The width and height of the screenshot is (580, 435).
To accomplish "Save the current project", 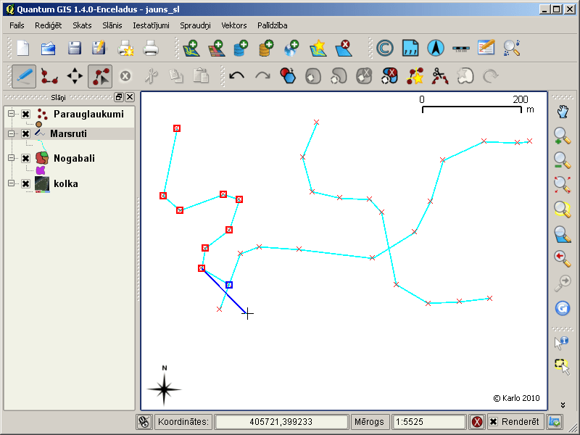I will (75, 49).
